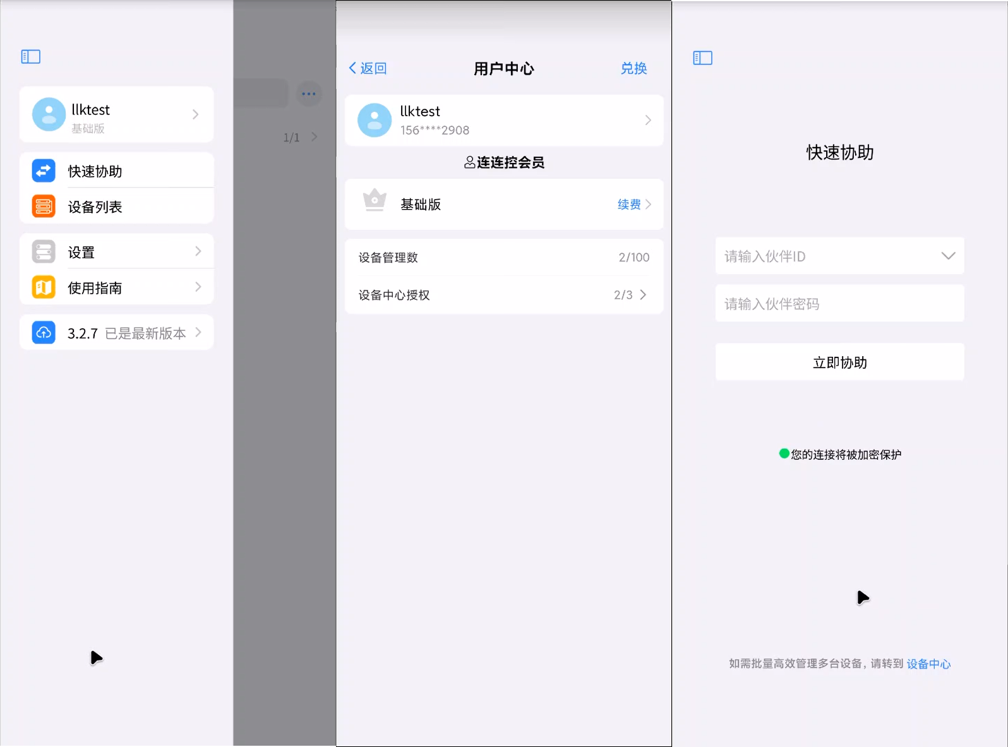The image size is (1008, 747).
Task: Click 兑换 in 用户中心 header
Action: (633, 68)
